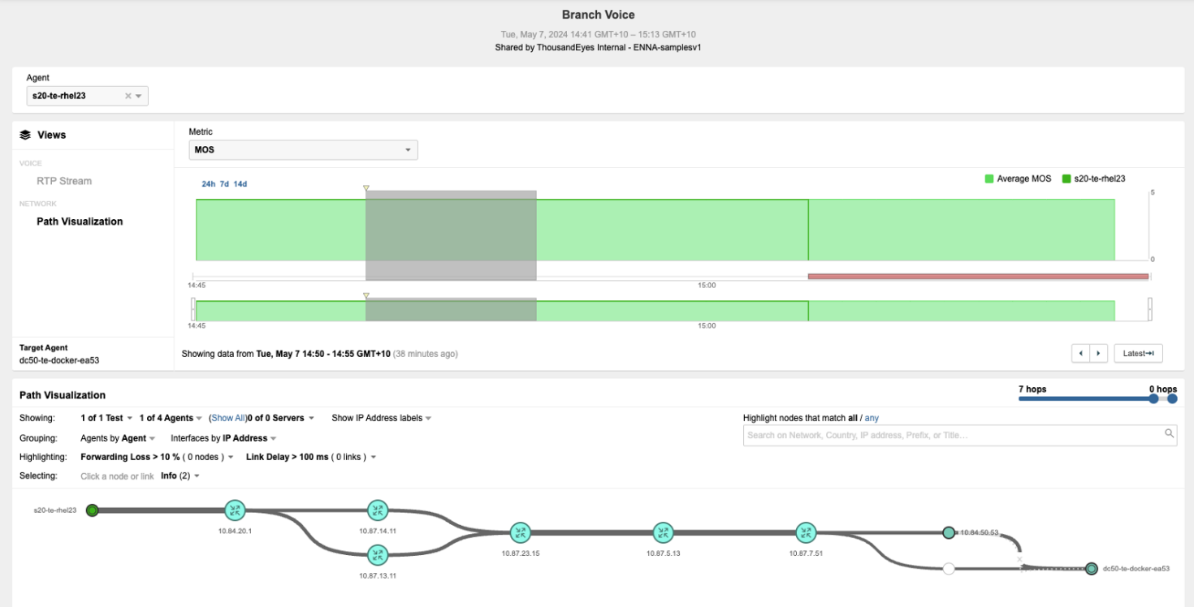
Task: Select the 10.87.13.11 router node
Action: click(x=377, y=555)
